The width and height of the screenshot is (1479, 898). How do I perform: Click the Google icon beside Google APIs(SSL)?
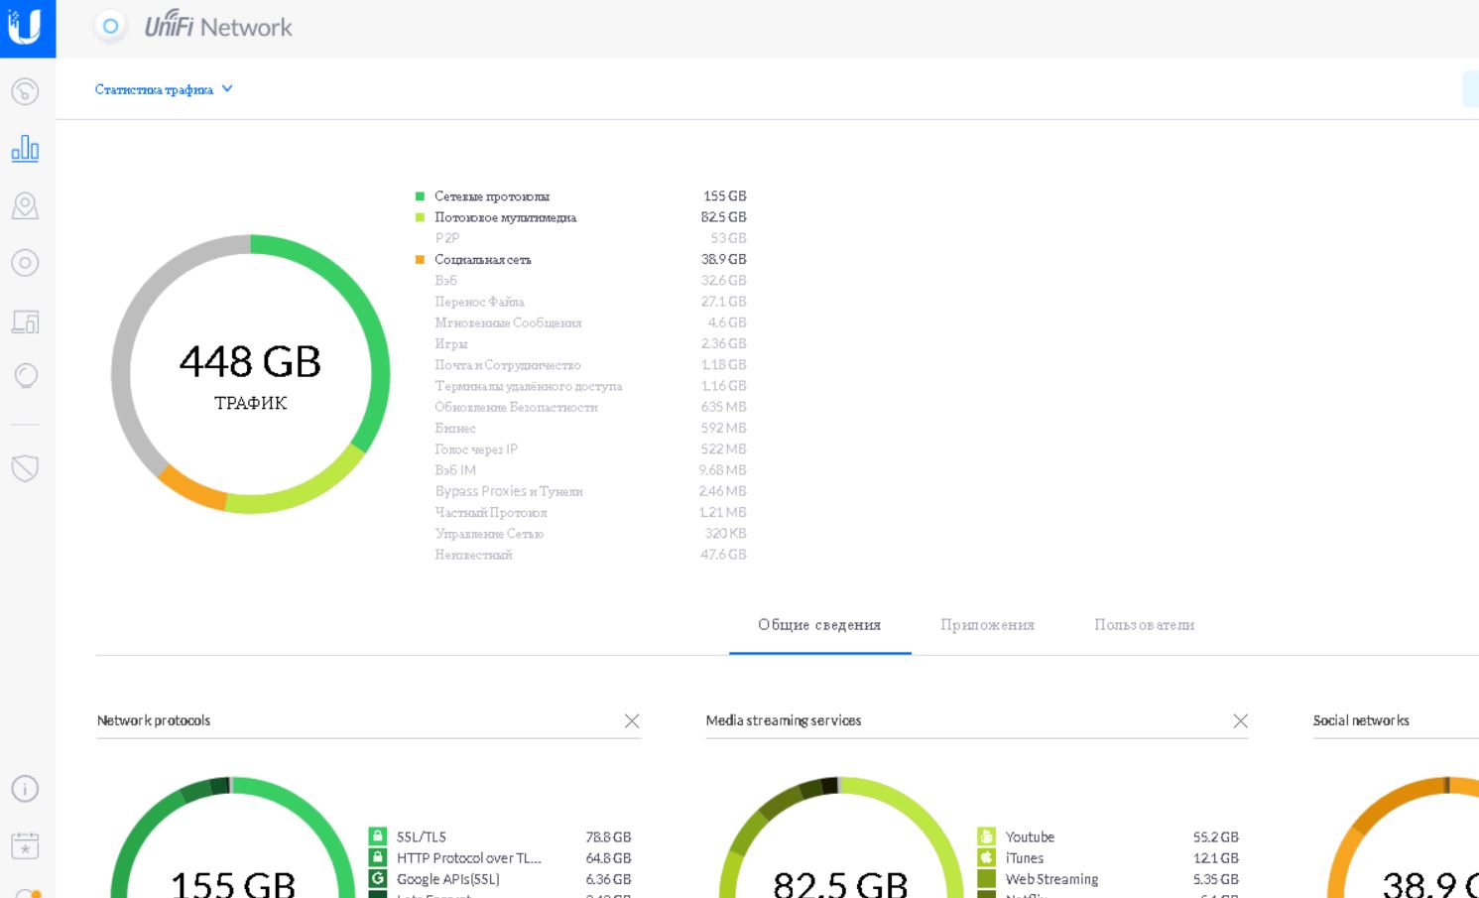pos(378,878)
